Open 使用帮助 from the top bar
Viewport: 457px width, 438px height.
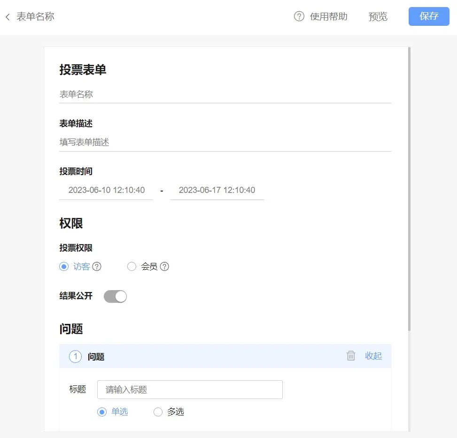[x=328, y=16]
